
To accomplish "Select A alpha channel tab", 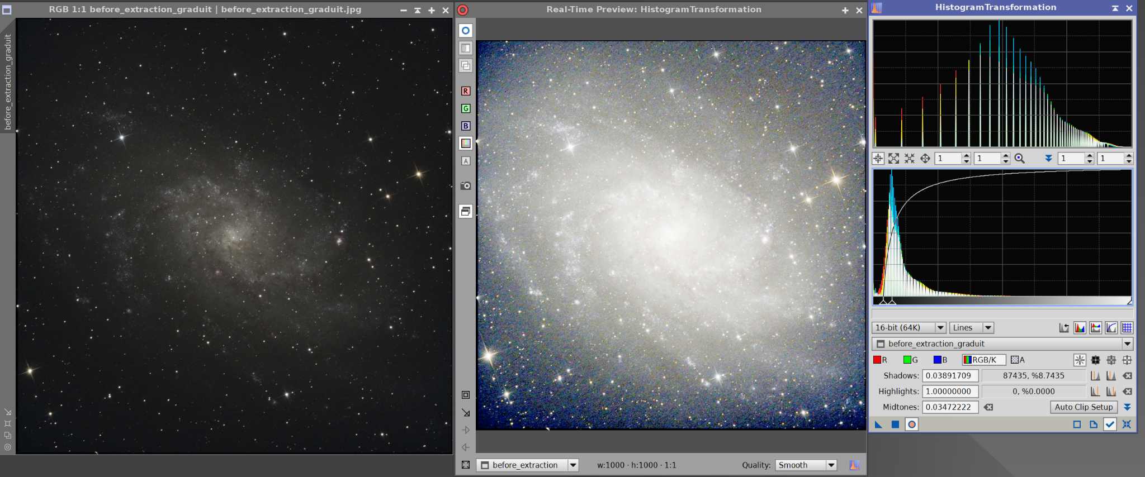I will coord(1018,360).
